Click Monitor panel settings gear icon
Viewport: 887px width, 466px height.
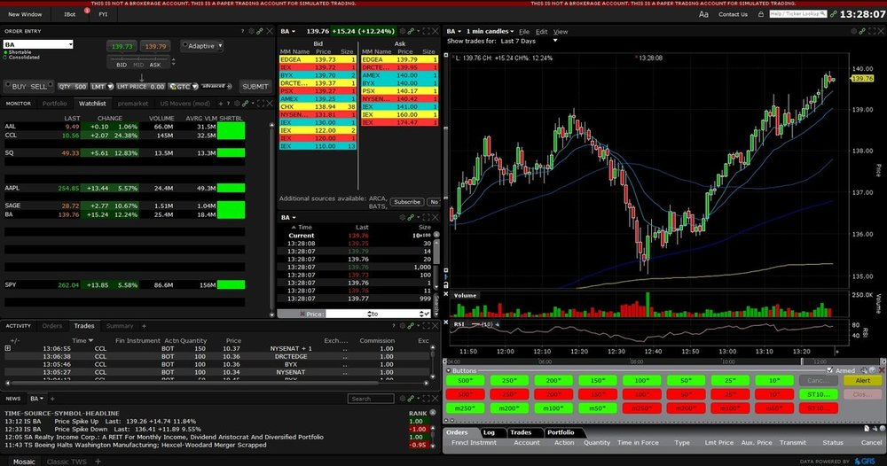click(238, 104)
